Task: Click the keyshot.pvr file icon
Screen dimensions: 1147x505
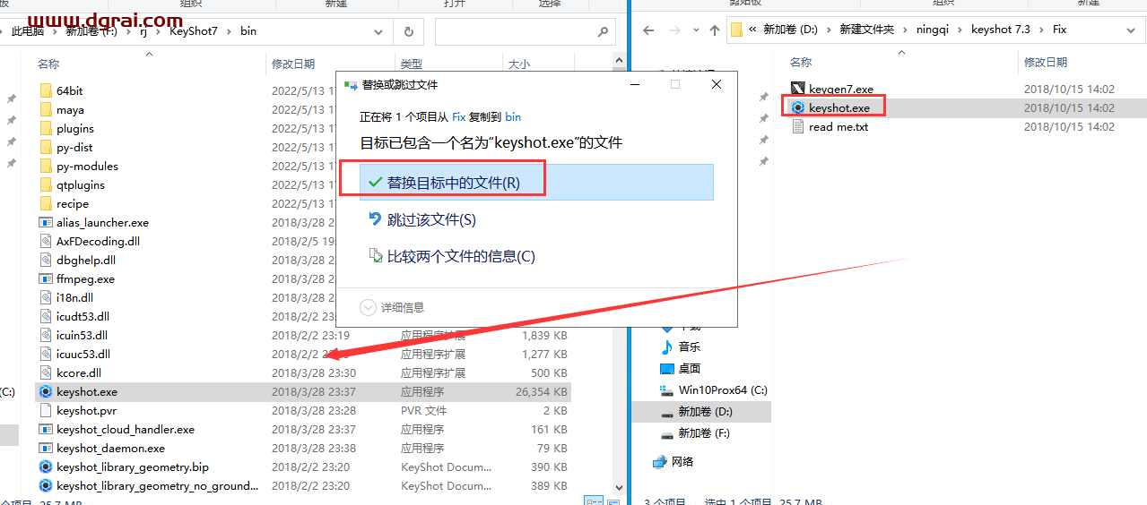Action: point(47,410)
